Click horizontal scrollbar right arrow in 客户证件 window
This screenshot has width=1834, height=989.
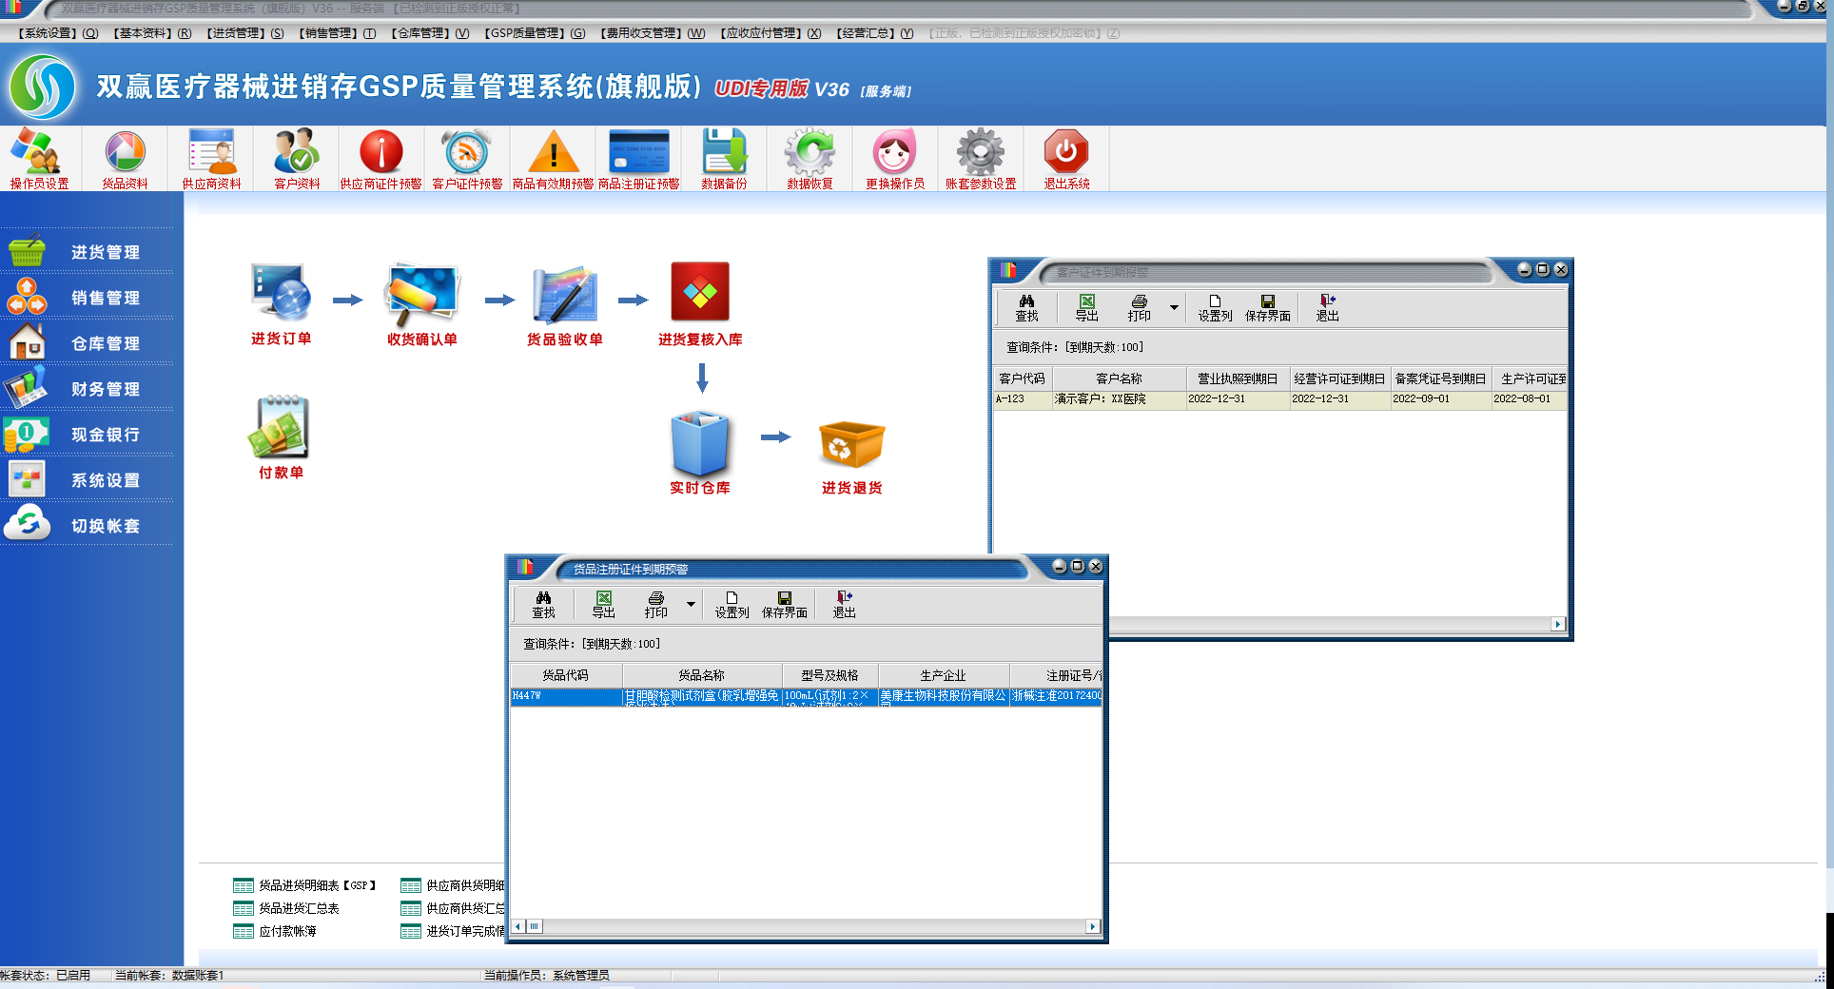(1557, 624)
